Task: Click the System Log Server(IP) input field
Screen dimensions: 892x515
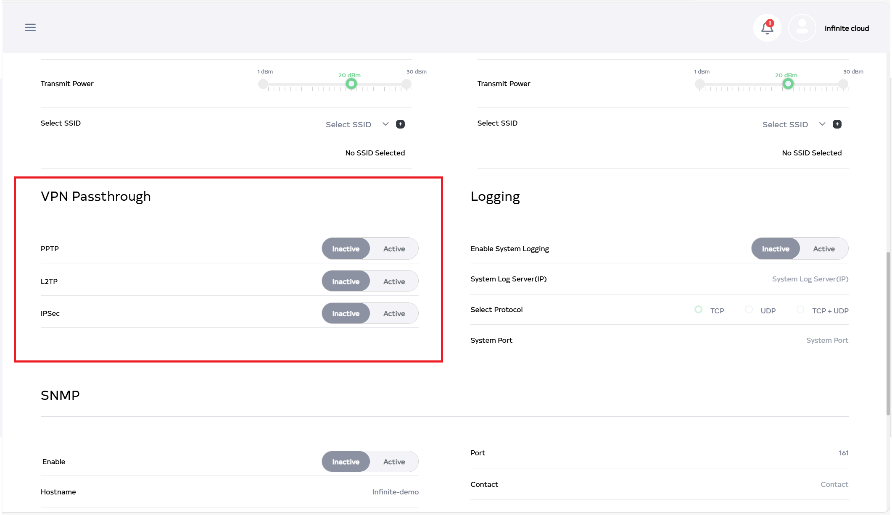Action: pyautogui.click(x=810, y=279)
